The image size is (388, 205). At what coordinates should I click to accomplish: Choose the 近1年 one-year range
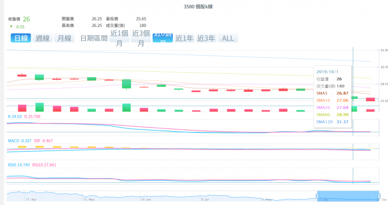point(184,38)
